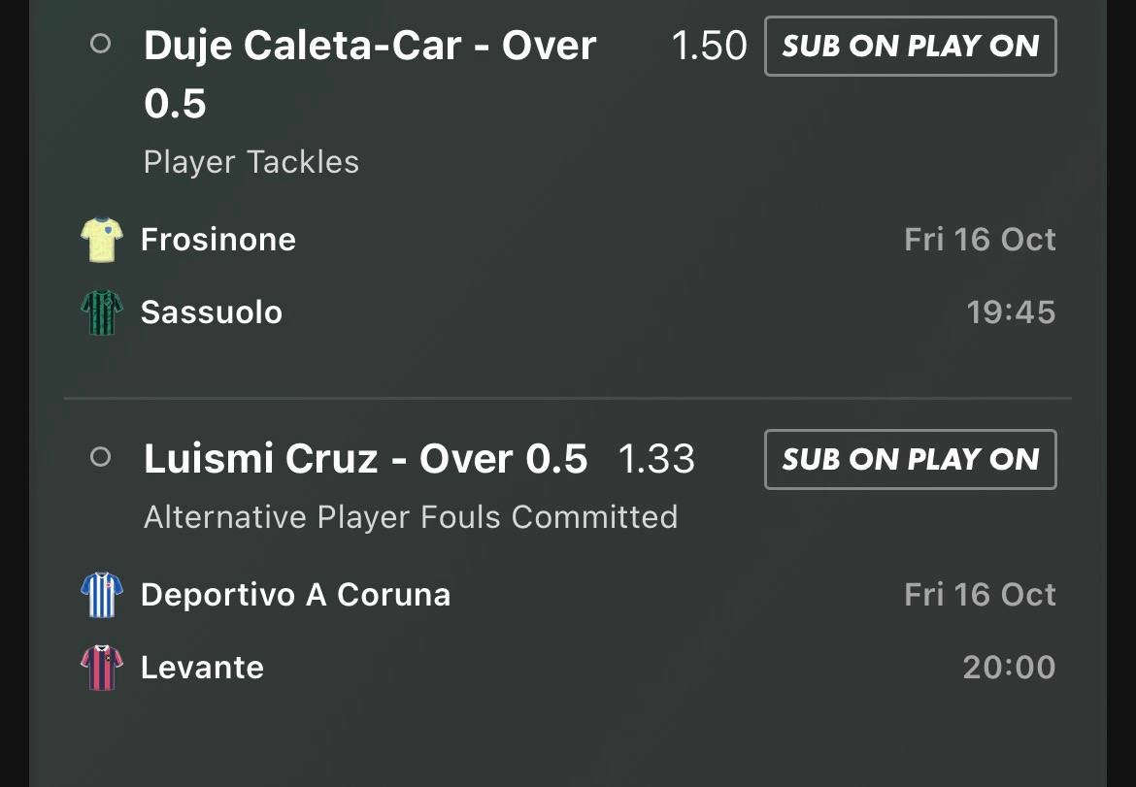Click the 19:45 kickoff time

pos(1011,312)
